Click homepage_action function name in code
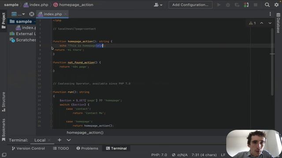 80,41
